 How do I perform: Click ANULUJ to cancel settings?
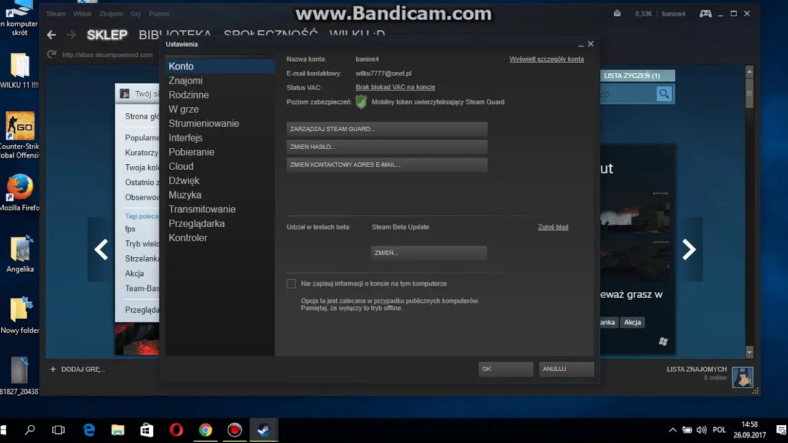tap(566, 369)
